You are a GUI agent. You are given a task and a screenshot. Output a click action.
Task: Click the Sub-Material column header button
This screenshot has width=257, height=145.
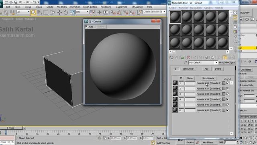[208, 78]
